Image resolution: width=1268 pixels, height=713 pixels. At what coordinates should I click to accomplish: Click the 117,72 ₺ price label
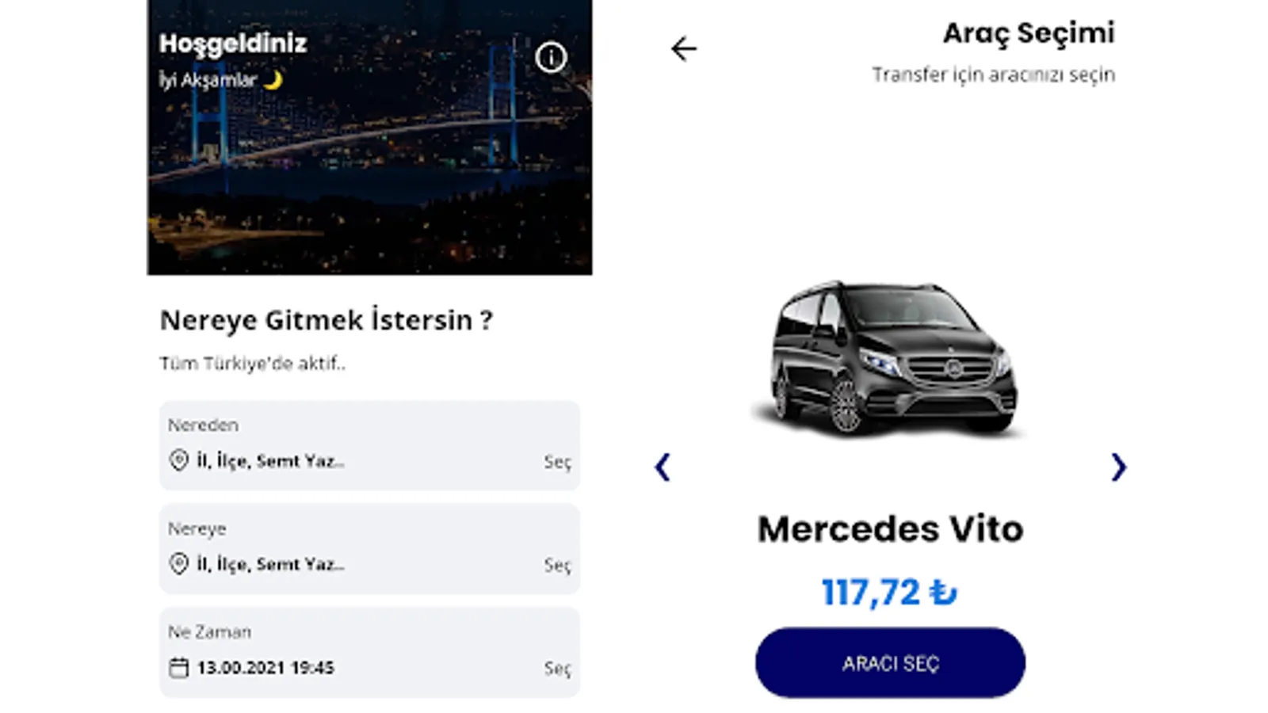[889, 593]
